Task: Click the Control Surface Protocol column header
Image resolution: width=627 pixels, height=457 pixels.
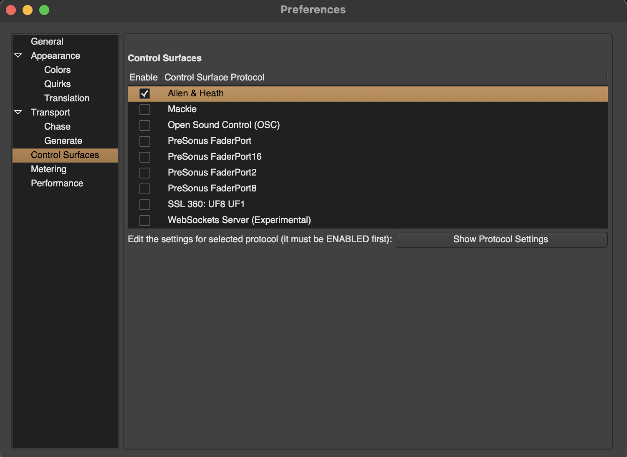Action: coord(214,78)
